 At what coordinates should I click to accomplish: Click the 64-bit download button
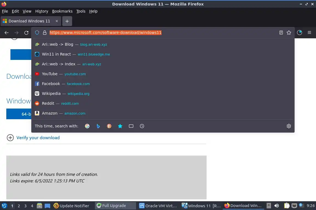(19, 114)
